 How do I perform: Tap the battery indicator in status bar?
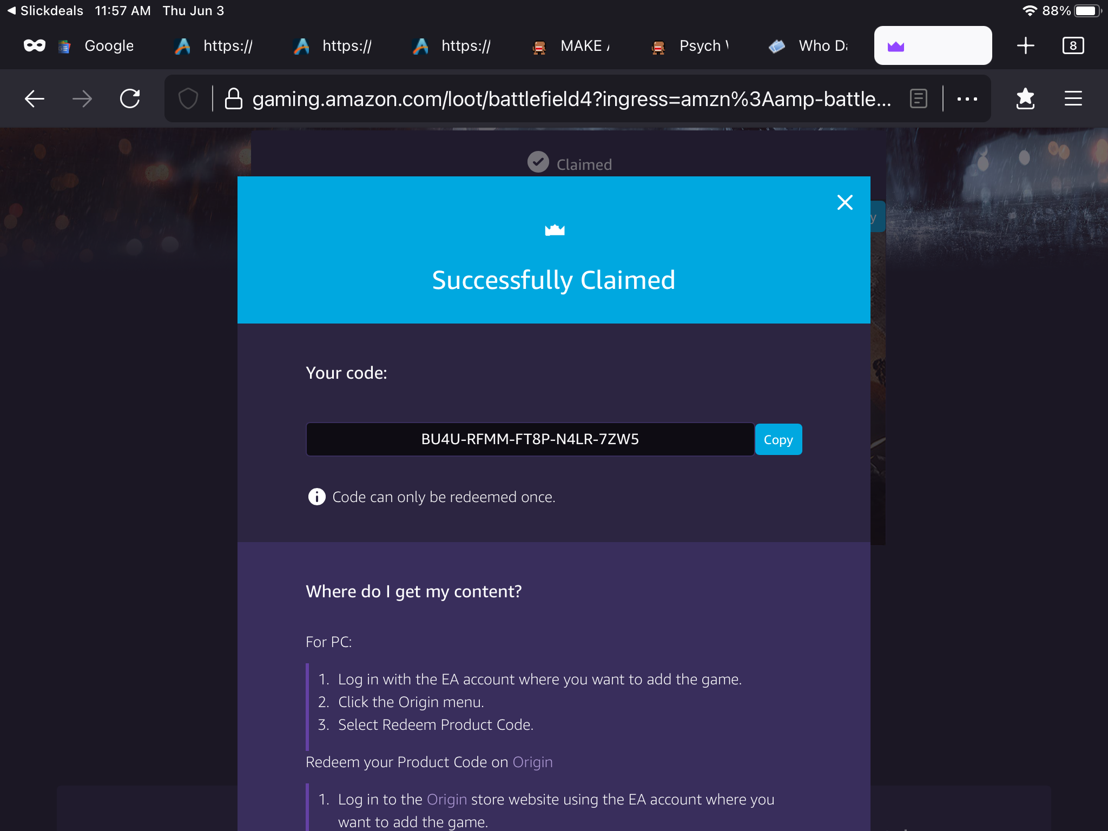point(1088,11)
